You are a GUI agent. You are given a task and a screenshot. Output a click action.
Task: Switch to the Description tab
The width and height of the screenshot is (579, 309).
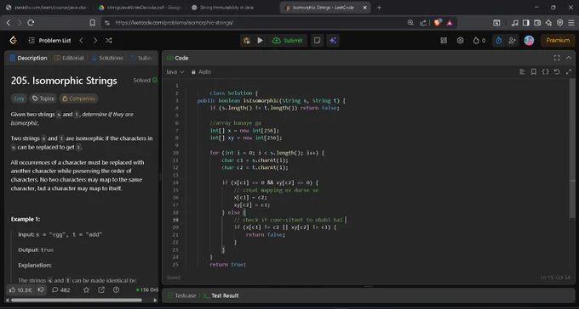point(28,58)
